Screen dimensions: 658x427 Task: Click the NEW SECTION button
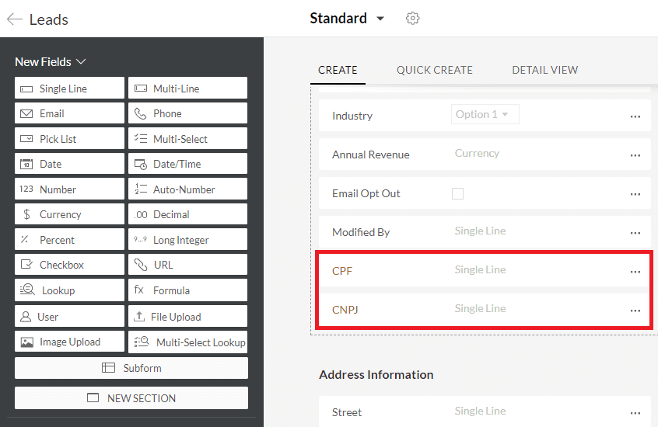[x=131, y=398]
